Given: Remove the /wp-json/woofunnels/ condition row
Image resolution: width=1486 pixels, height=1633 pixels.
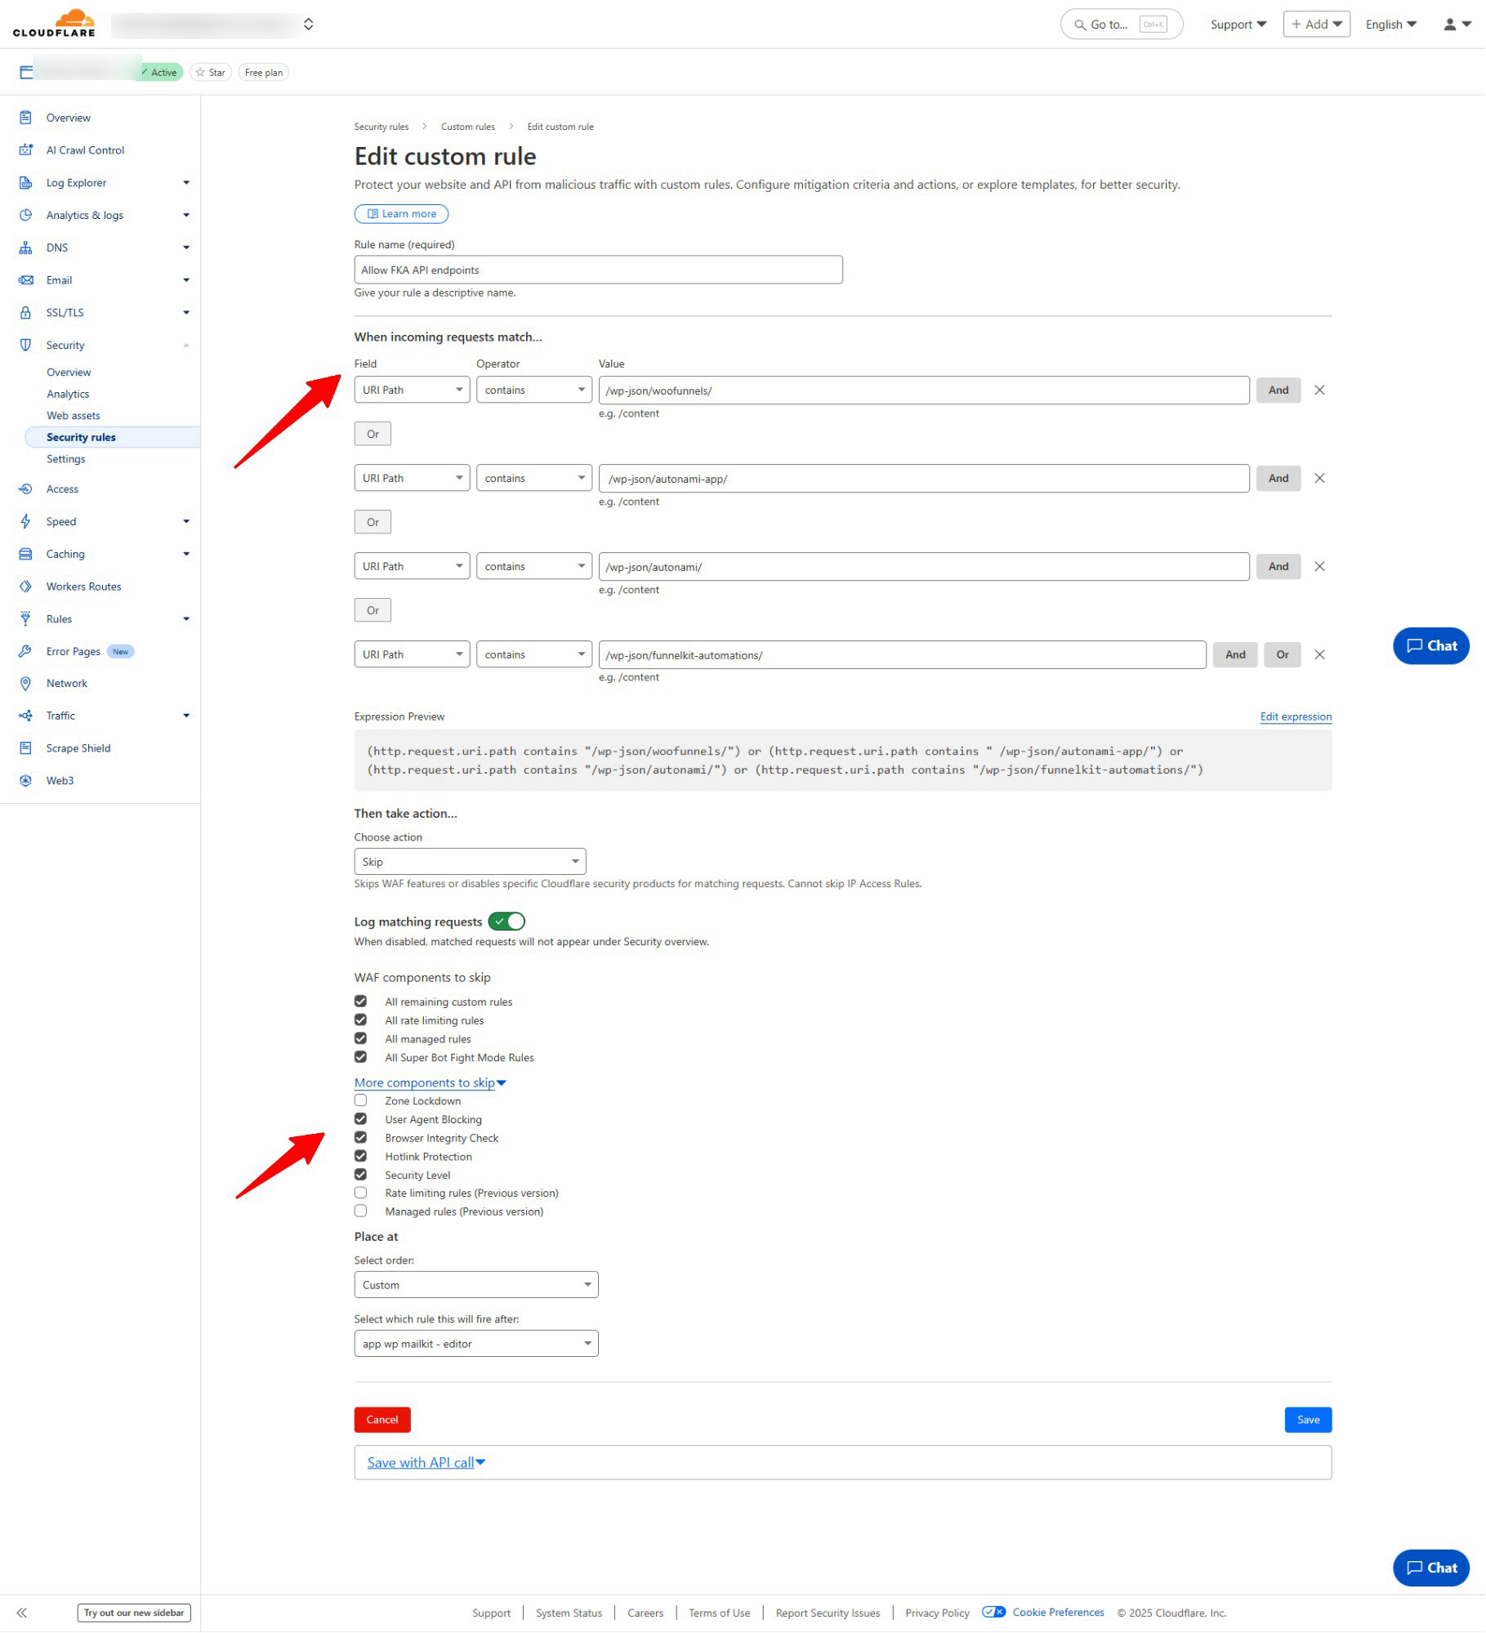Looking at the screenshot, I should tap(1319, 390).
